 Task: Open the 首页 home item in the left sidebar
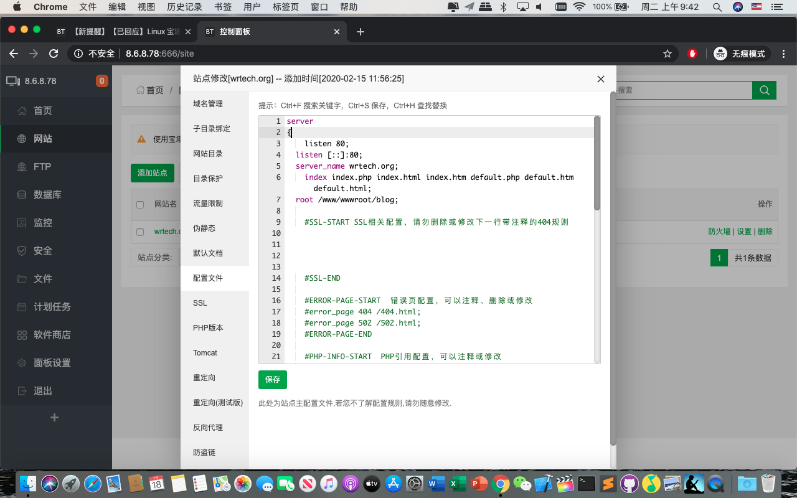click(42, 111)
